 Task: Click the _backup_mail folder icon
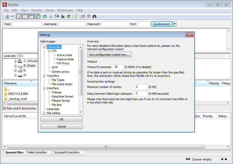[5, 99]
